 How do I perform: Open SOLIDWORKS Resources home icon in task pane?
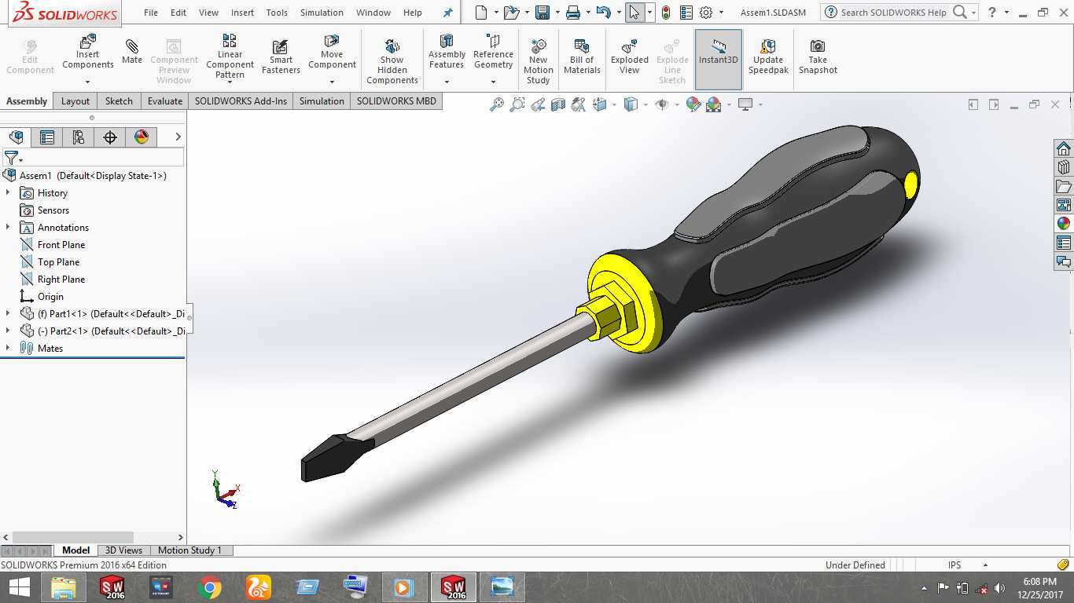[x=1064, y=149]
